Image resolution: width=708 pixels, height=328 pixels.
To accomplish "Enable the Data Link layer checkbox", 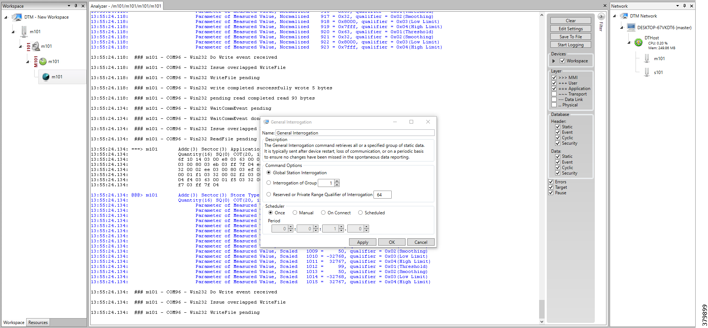I will [x=554, y=99].
